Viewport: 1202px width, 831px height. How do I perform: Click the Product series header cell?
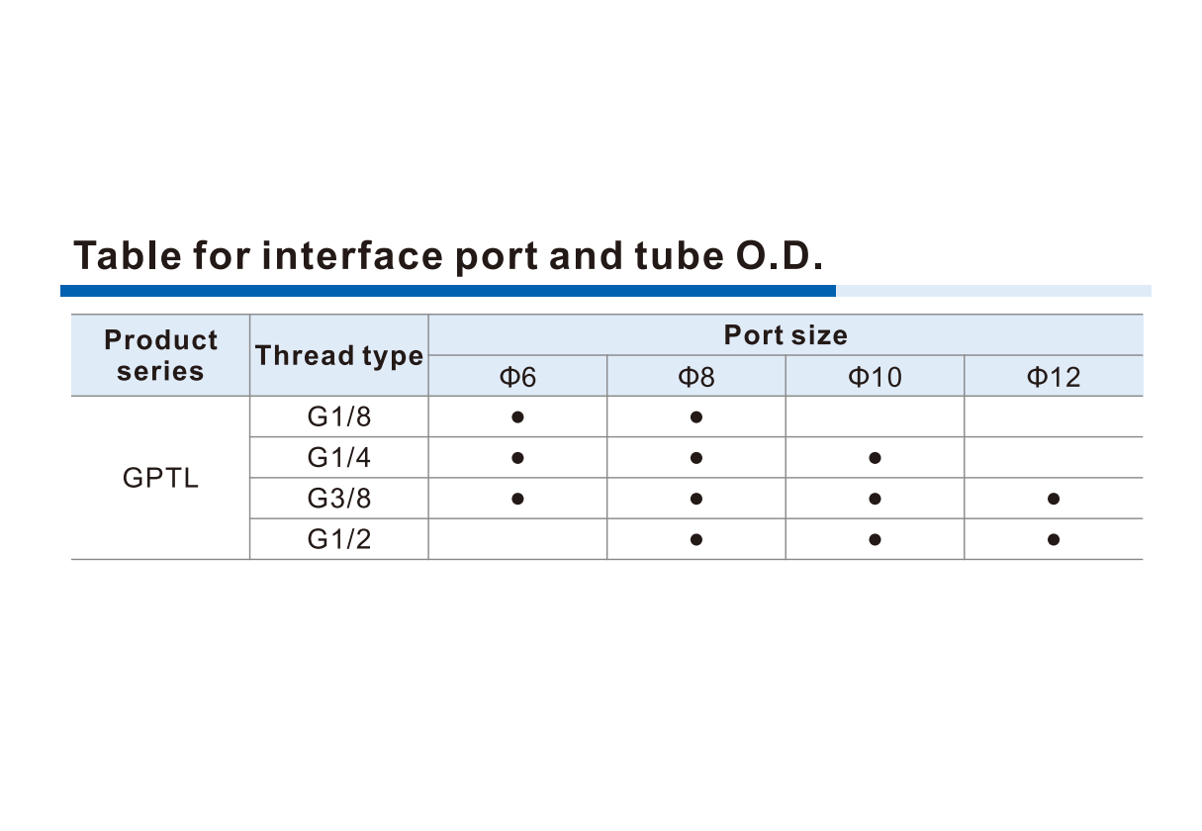click(160, 355)
